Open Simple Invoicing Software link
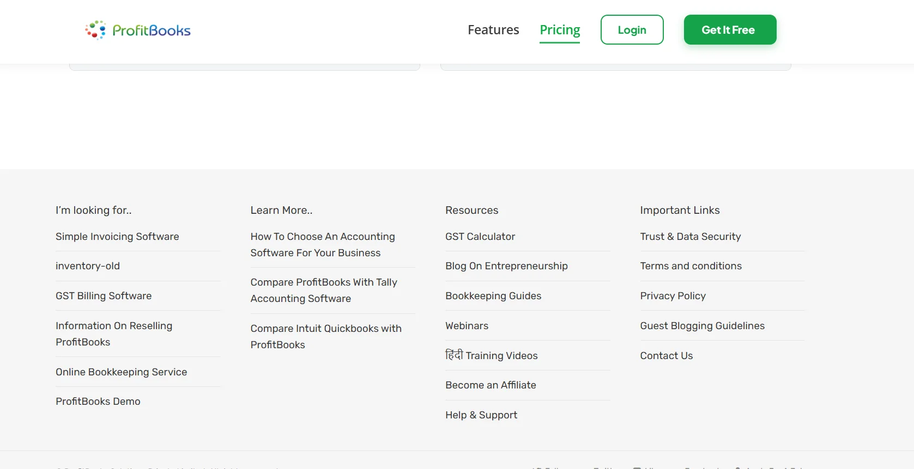This screenshot has height=469, width=914. pyautogui.click(x=117, y=237)
